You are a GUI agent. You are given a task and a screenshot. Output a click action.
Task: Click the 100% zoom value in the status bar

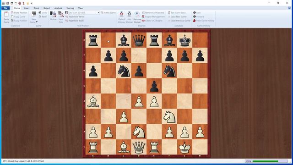(248, 161)
